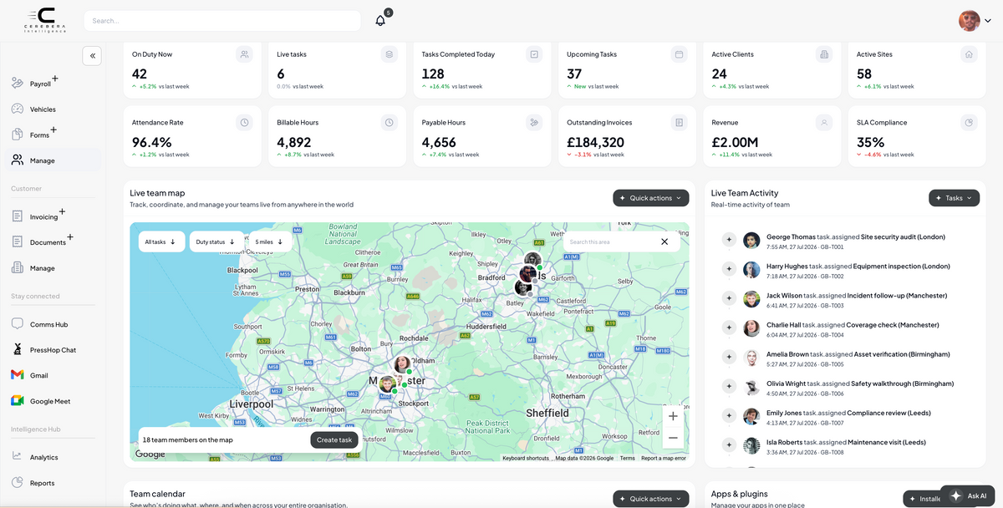Open the Tasks dropdown in Live Team Activity

pyautogui.click(x=954, y=198)
